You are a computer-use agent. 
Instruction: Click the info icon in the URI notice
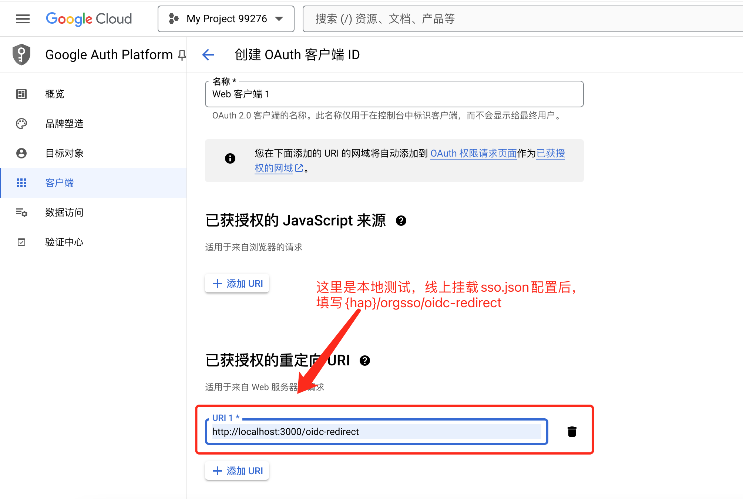[x=230, y=158]
